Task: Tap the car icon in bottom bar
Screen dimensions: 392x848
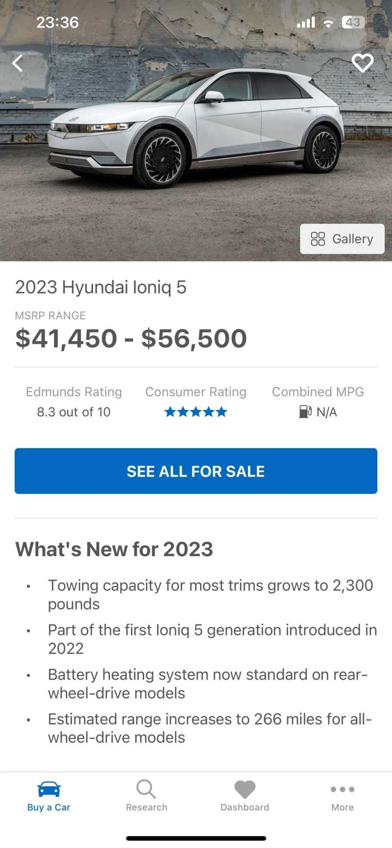Action: pos(49,789)
